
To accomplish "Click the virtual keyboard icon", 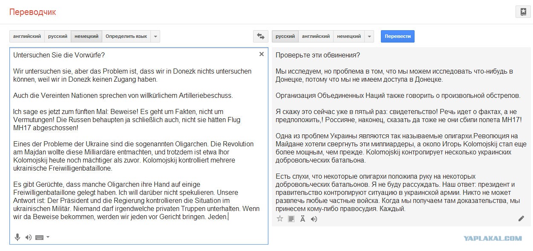I will [x=40, y=237].
